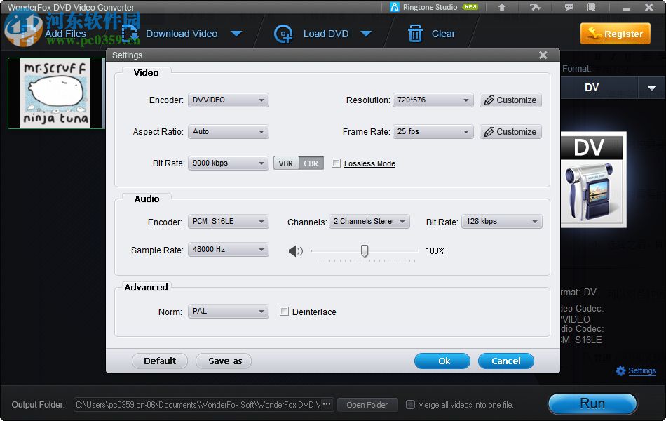Open the Load DVD tool
The width and height of the screenshot is (666, 421).
click(x=325, y=33)
